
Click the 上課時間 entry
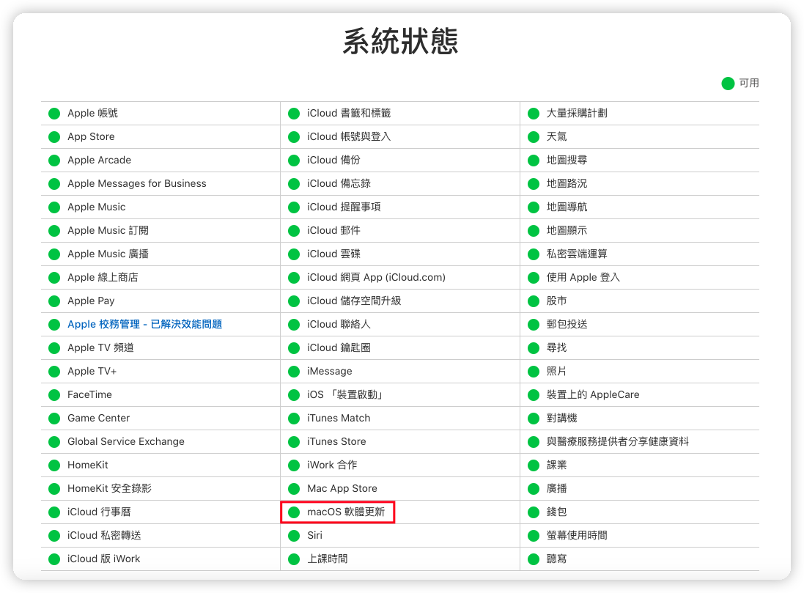pos(327,559)
